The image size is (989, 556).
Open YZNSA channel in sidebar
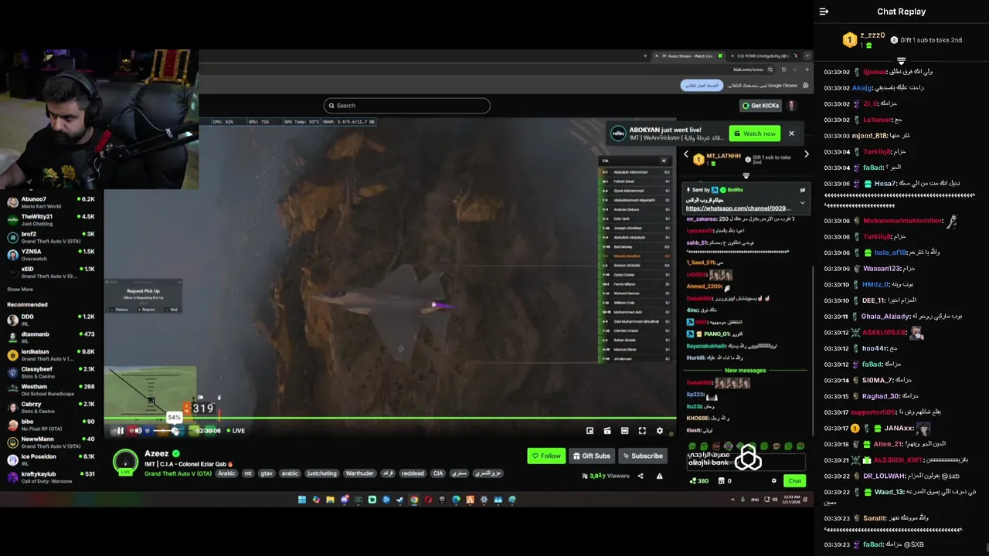coord(50,255)
